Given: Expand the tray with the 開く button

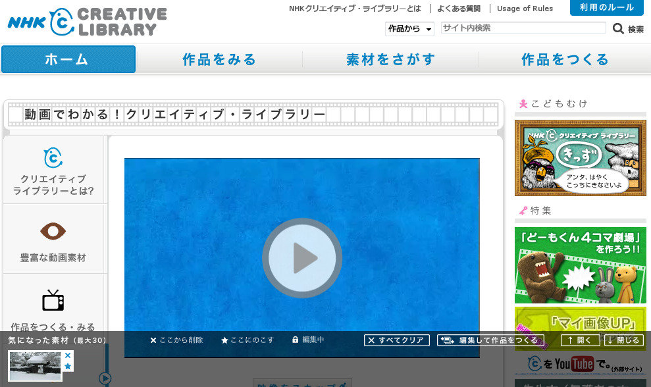Looking at the screenshot, I should (x=580, y=340).
